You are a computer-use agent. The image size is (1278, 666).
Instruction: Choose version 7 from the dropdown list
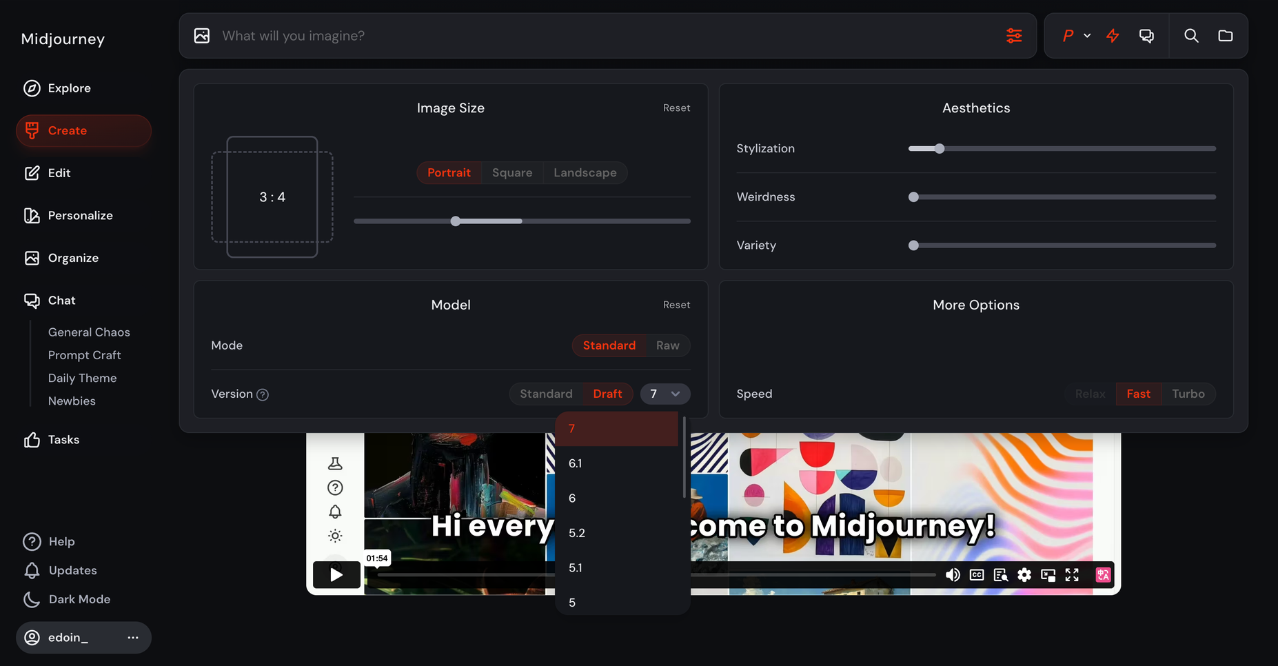pos(617,429)
